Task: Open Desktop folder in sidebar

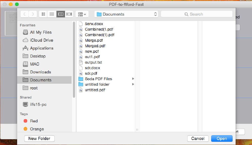Action: (x=44, y=56)
